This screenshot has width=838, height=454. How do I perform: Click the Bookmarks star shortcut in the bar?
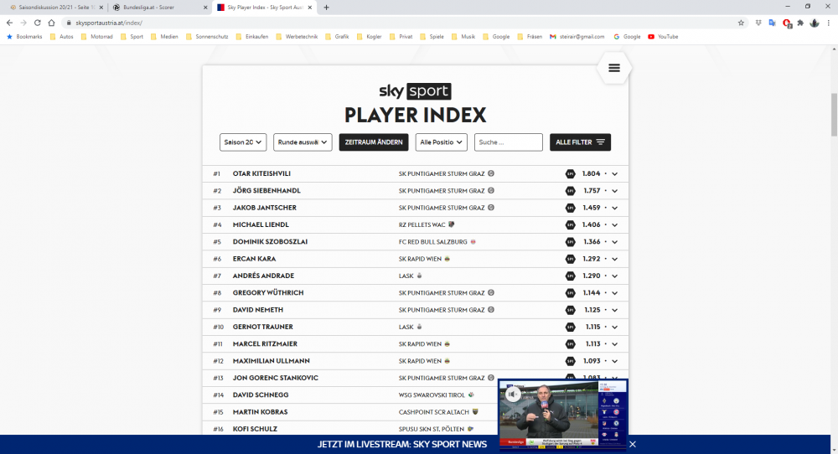(x=24, y=37)
